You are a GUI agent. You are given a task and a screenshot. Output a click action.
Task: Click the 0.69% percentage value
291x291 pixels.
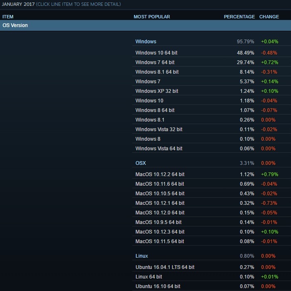click(x=247, y=184)
